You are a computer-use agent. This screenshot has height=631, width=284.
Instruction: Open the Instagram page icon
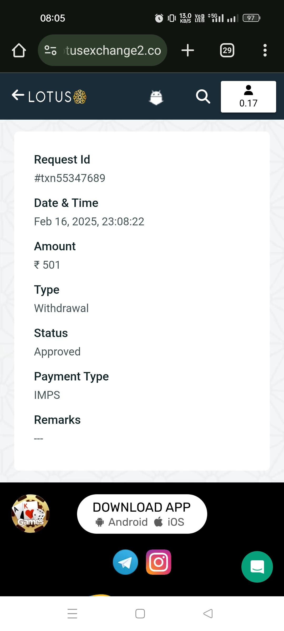pyautogui.click(x=159, y=562)
